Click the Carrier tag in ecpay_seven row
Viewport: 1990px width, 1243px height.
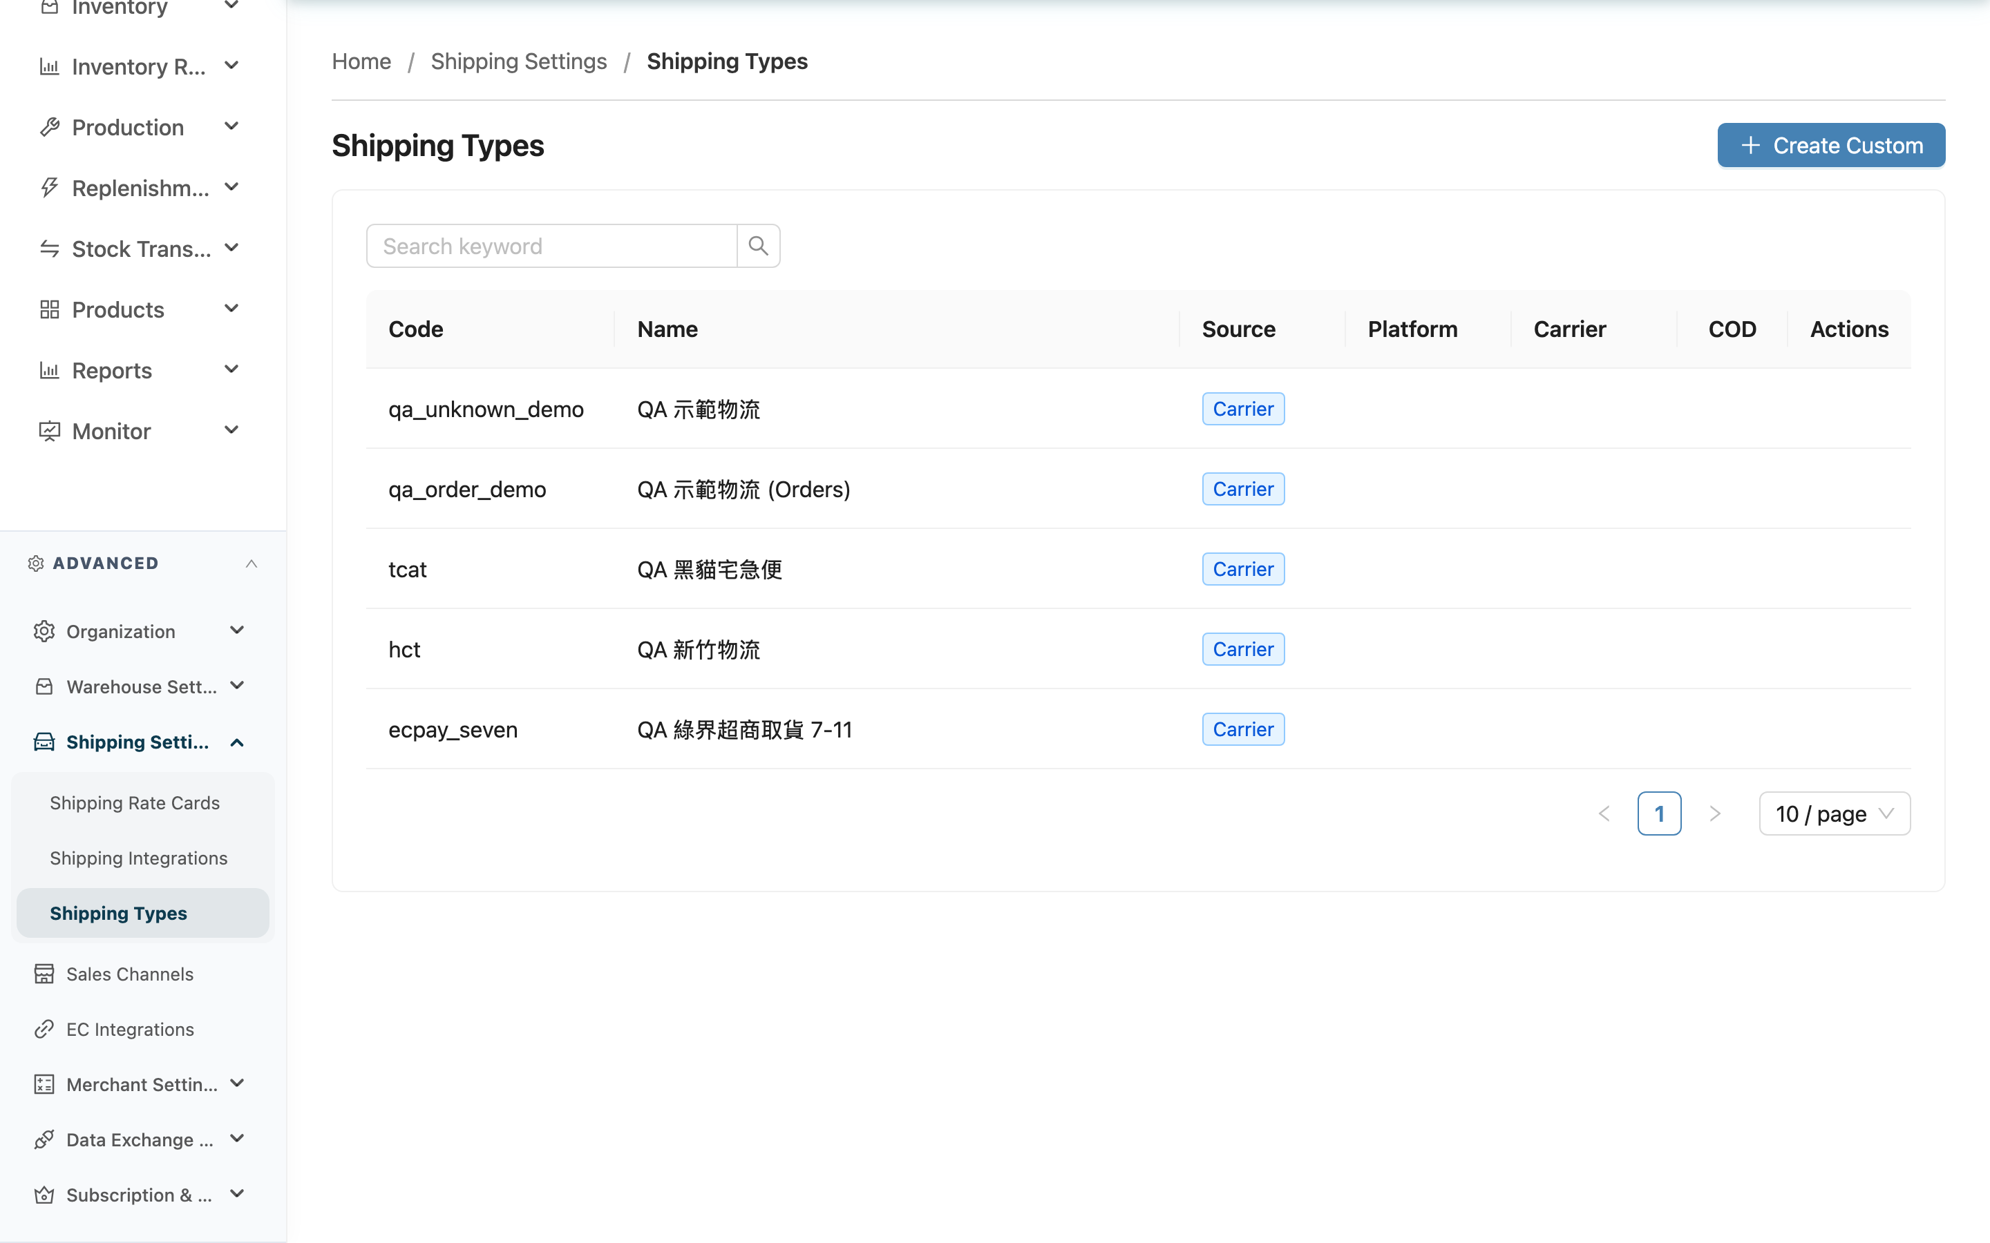pyautogui.click(x=1243, y=729)
